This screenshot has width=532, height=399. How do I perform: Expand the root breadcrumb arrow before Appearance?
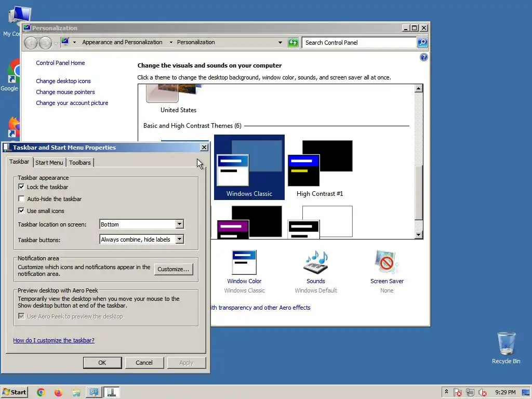(74, 43)
